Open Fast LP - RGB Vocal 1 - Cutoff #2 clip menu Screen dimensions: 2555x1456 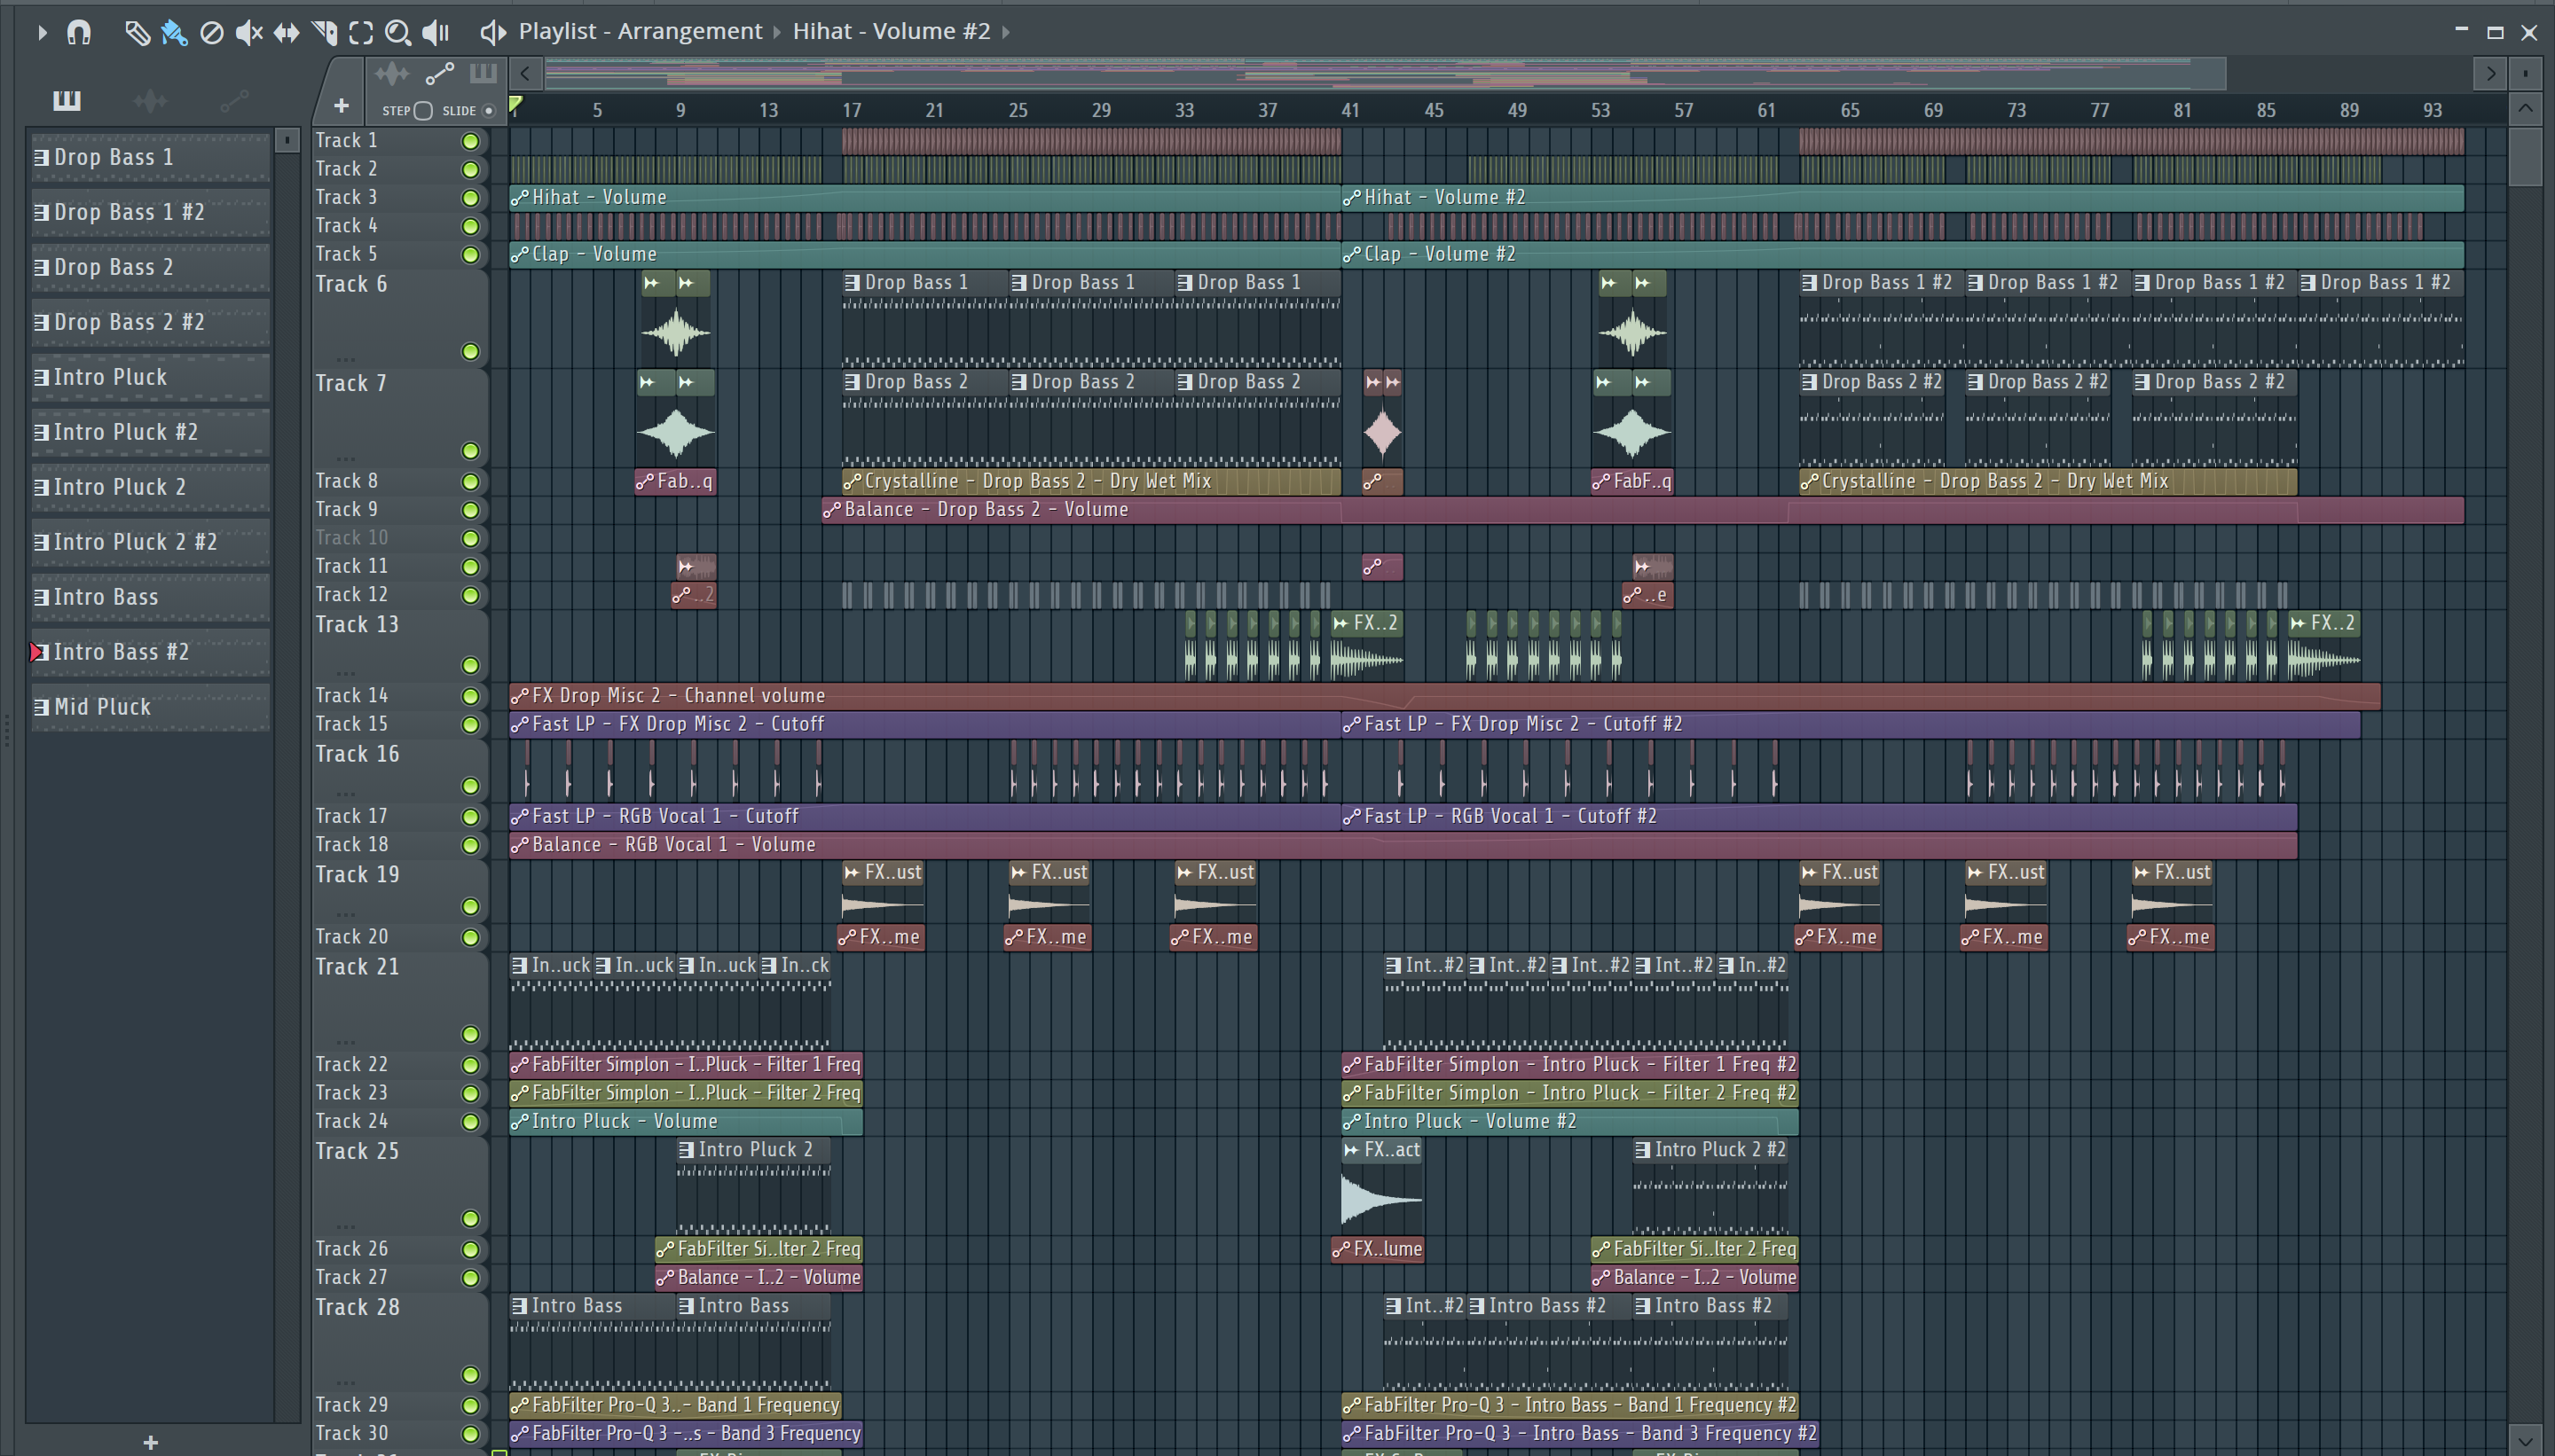pyautogui.click(x=1351, y=817)
